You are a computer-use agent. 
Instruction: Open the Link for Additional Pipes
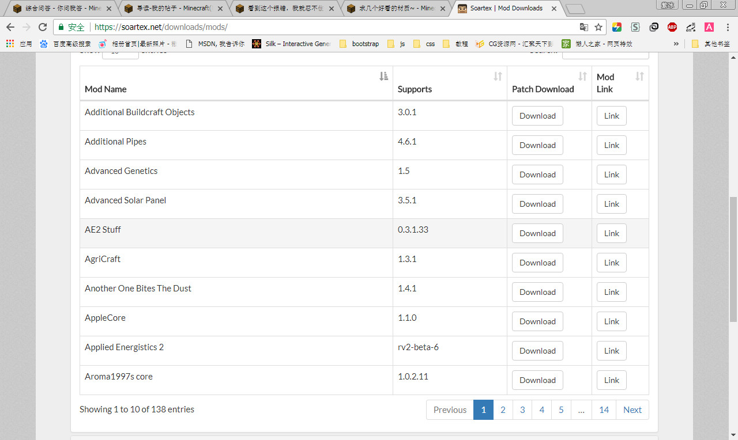611,145
